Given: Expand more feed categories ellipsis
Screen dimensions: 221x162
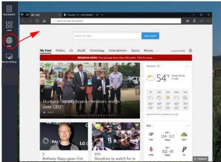Looking at the screenshot, I should coord(158,51).
